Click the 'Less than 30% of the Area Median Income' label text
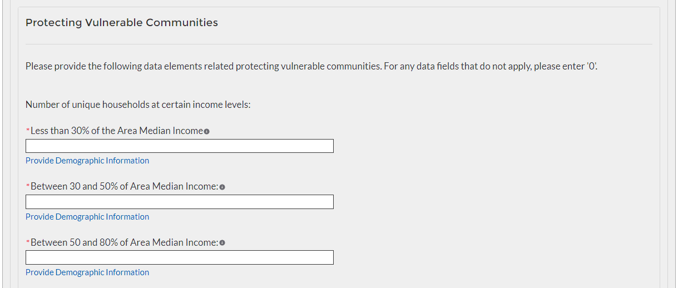The image size is (678, 288). 117,131
